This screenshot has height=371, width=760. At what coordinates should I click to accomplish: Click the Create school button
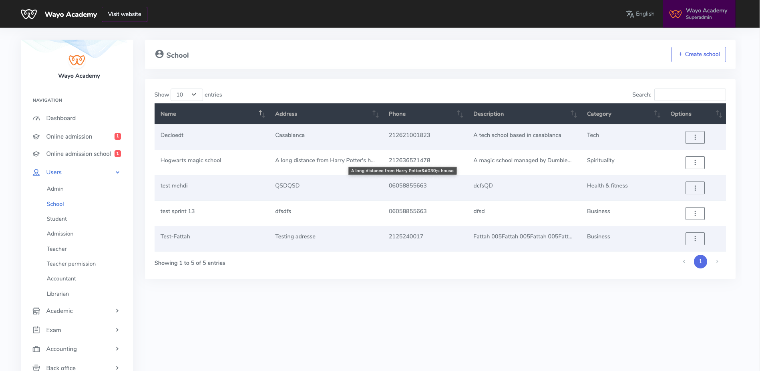point(698,54)
